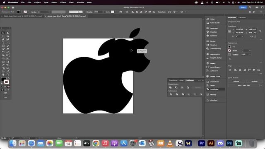The image size is (265, 149).
Task: Expand the Opacity arrow in Properties Appearance
Action: point(250,54)
